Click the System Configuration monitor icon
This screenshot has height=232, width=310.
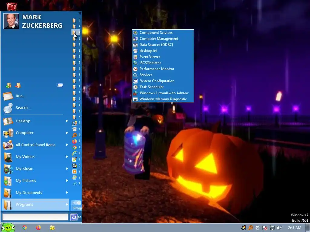pyautogui.click(x=135, y=81)
